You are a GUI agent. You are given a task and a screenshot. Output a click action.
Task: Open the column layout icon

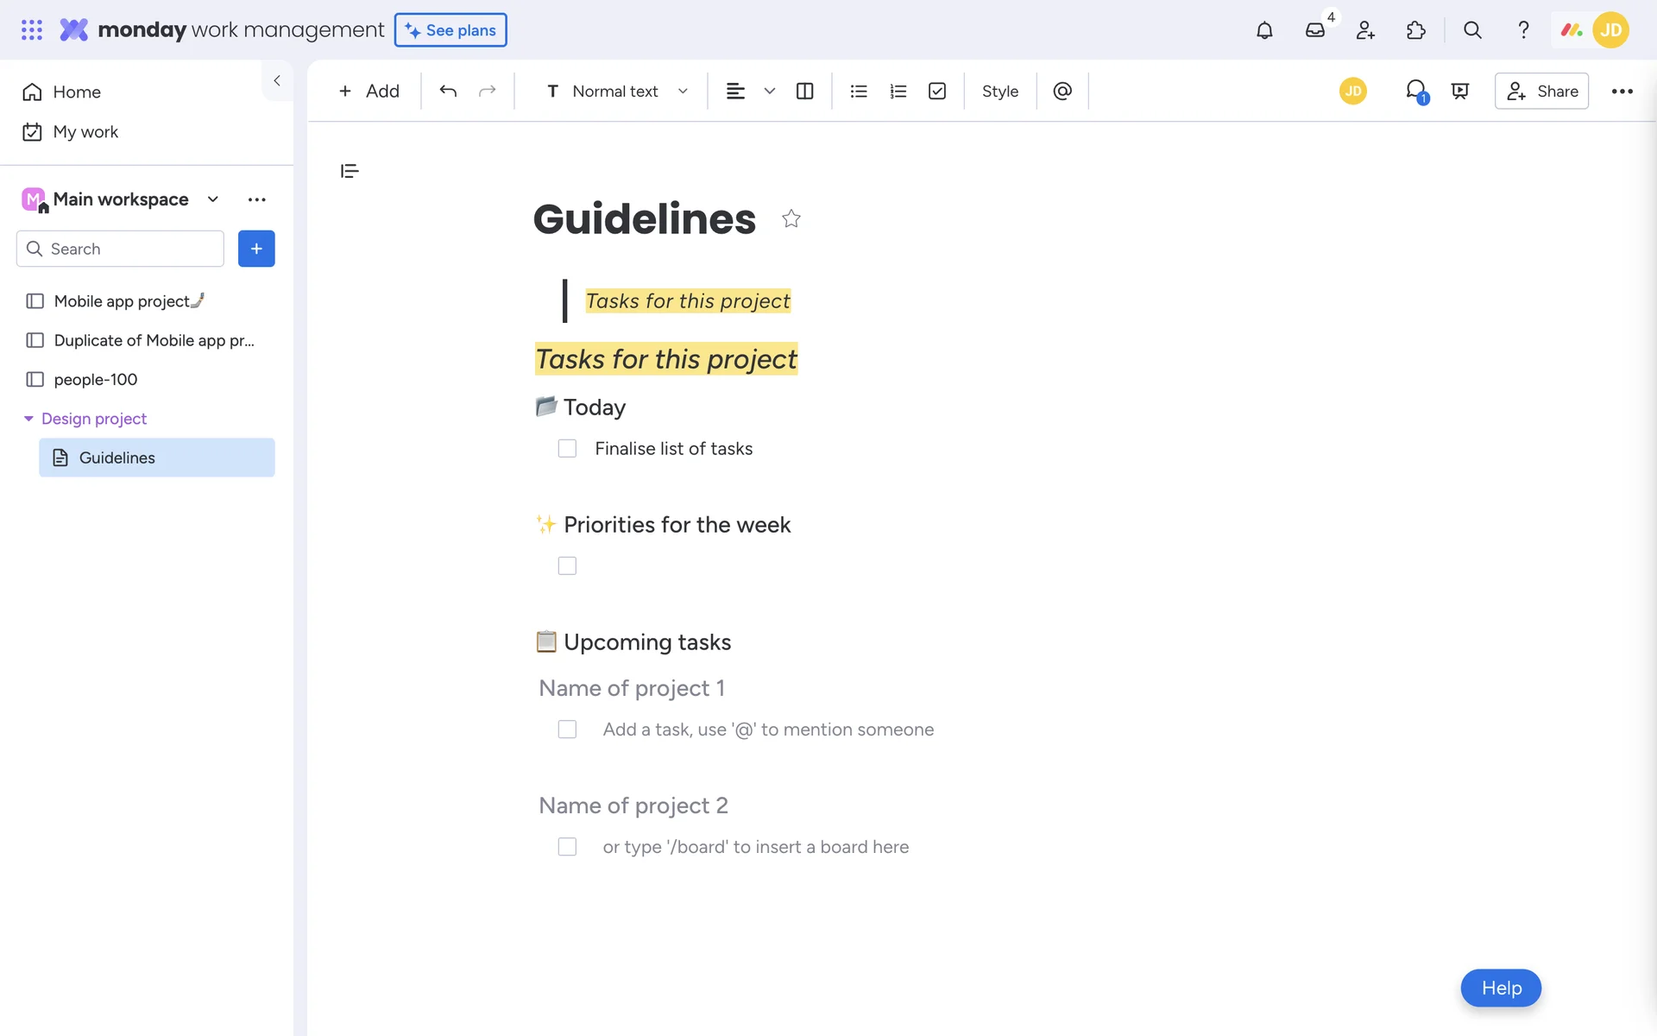[804, 91]
